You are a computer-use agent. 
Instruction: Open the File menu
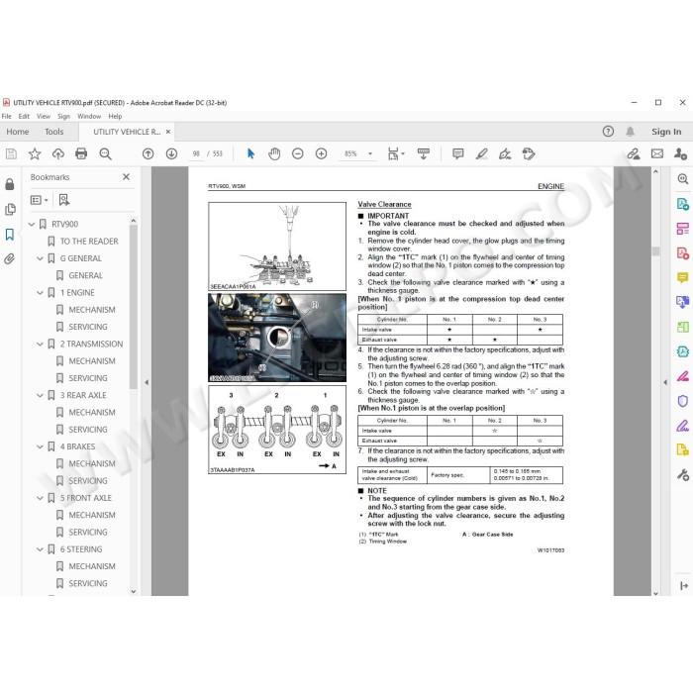(x=6, y=116)
